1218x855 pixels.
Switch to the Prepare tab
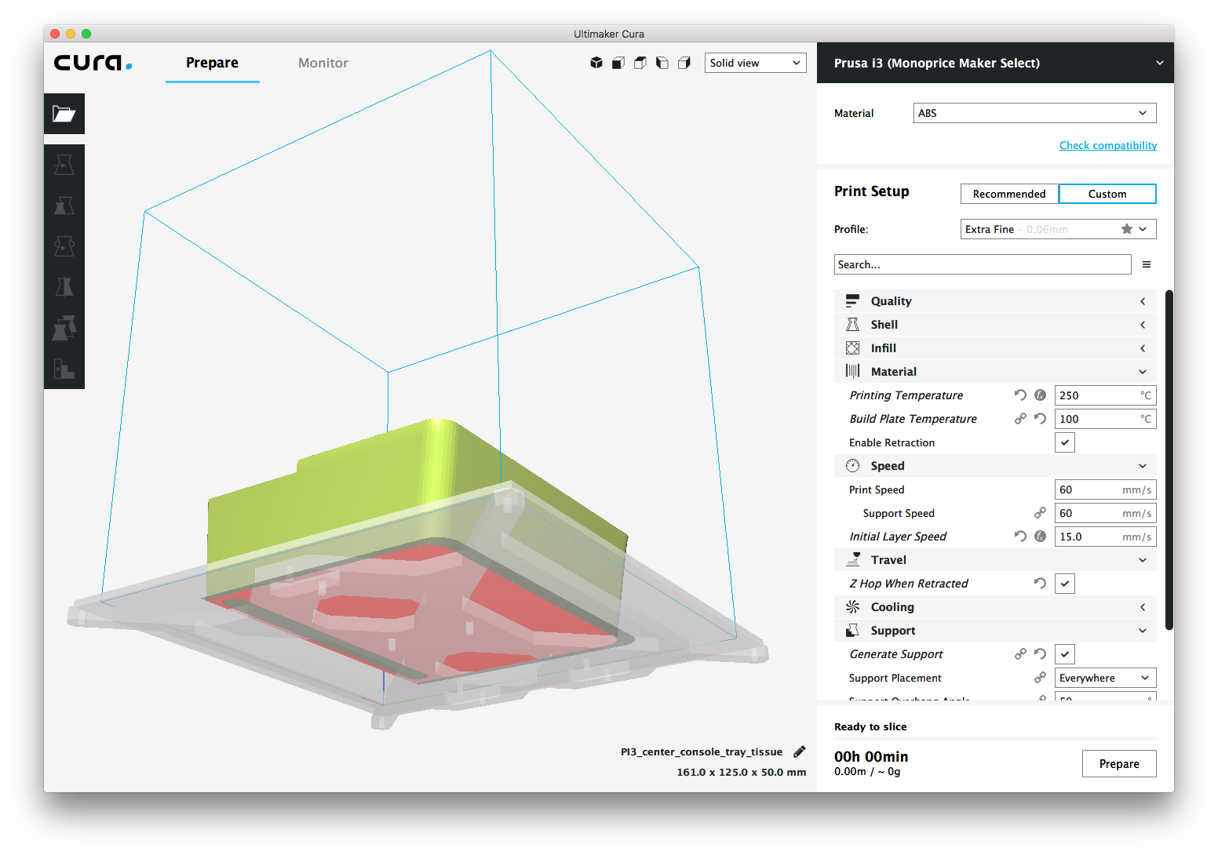click(x=212, y=63)
